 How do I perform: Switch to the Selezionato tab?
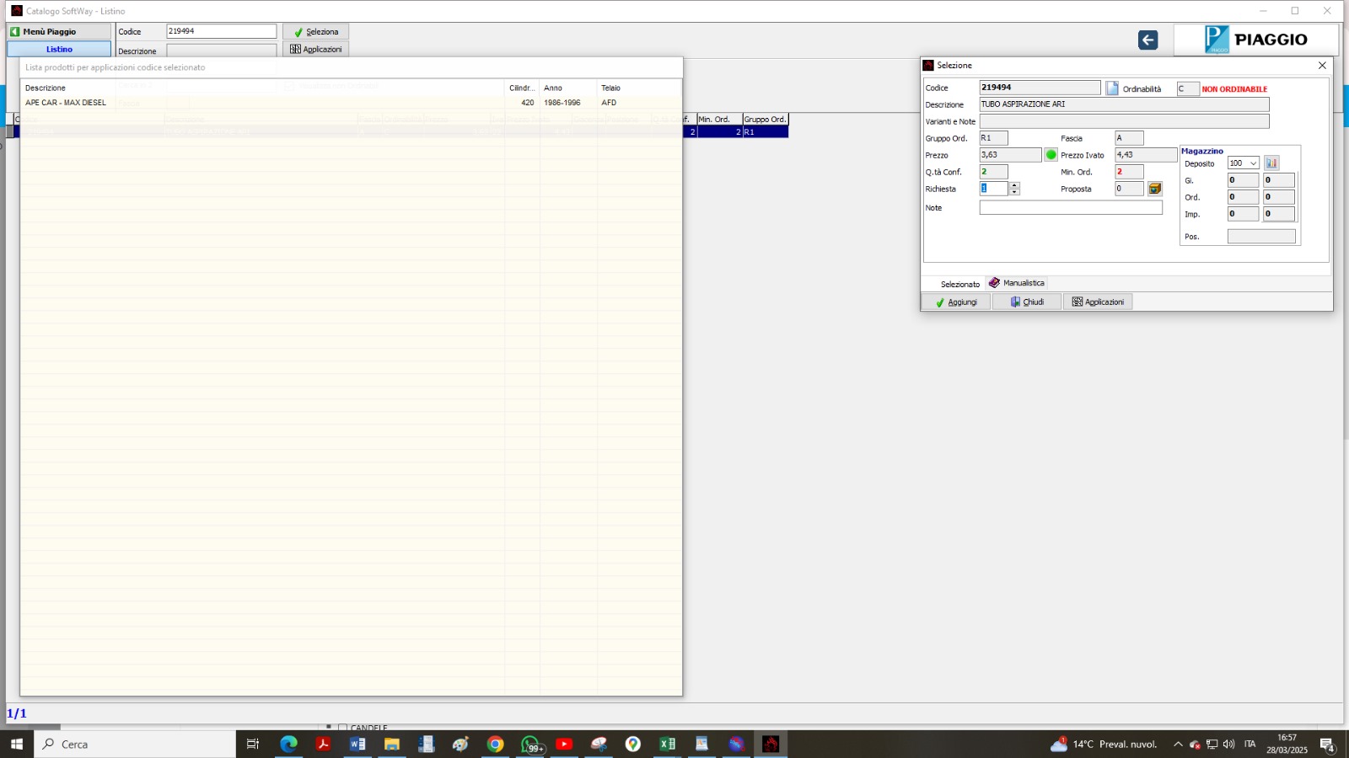(x=959, y=284)
